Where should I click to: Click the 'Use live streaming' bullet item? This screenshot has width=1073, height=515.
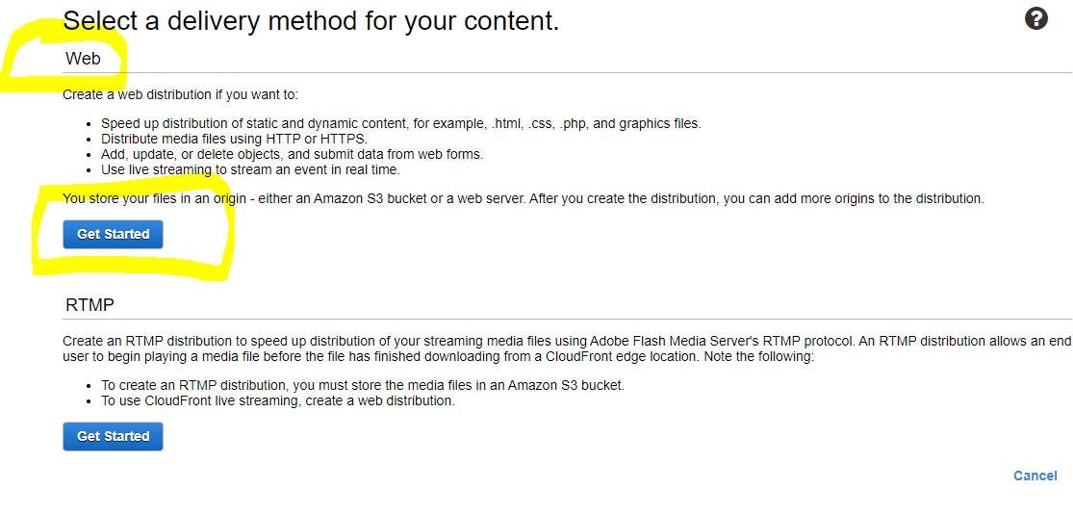(x=250, y=169)
